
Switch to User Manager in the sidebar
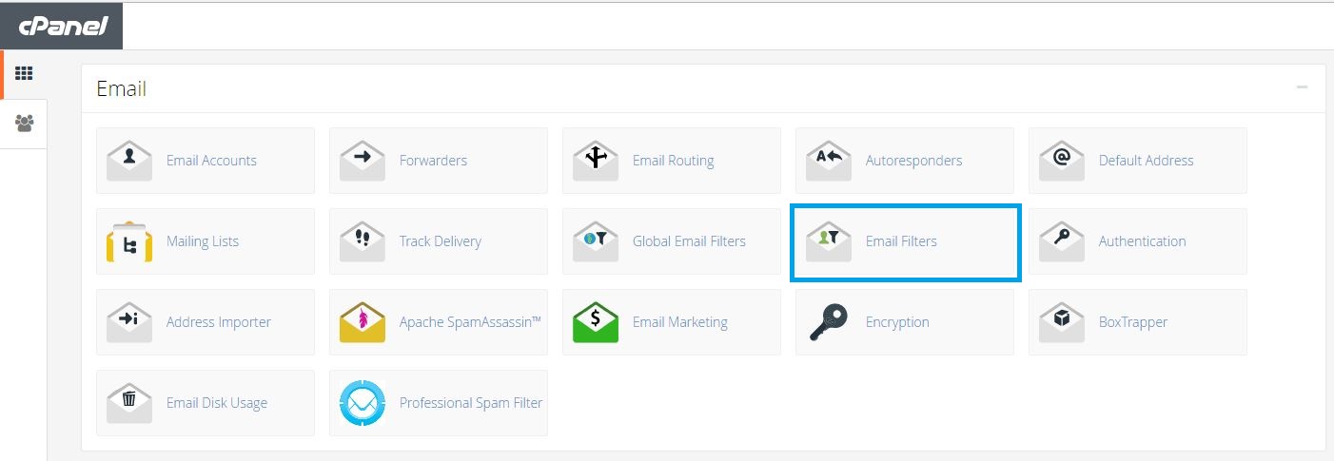(x=24, y=123)
